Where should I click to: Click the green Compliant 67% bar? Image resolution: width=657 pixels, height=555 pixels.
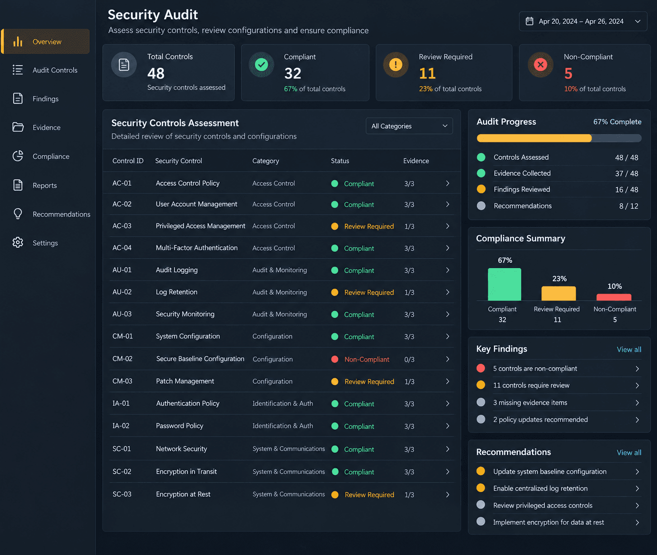click(504, 284)
